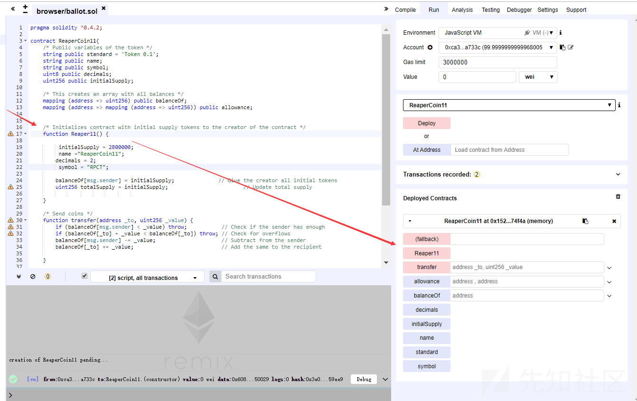637x401 pixels.
Task: Expand the allowance function parameters
Action: (x=609, y=282)
